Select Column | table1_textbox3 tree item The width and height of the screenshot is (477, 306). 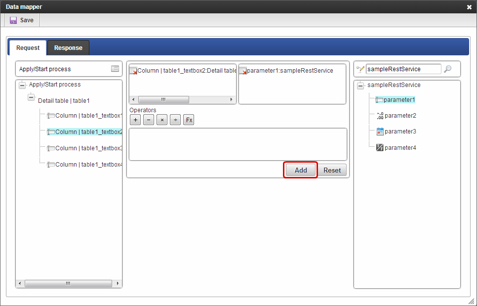tap(84, 148)
